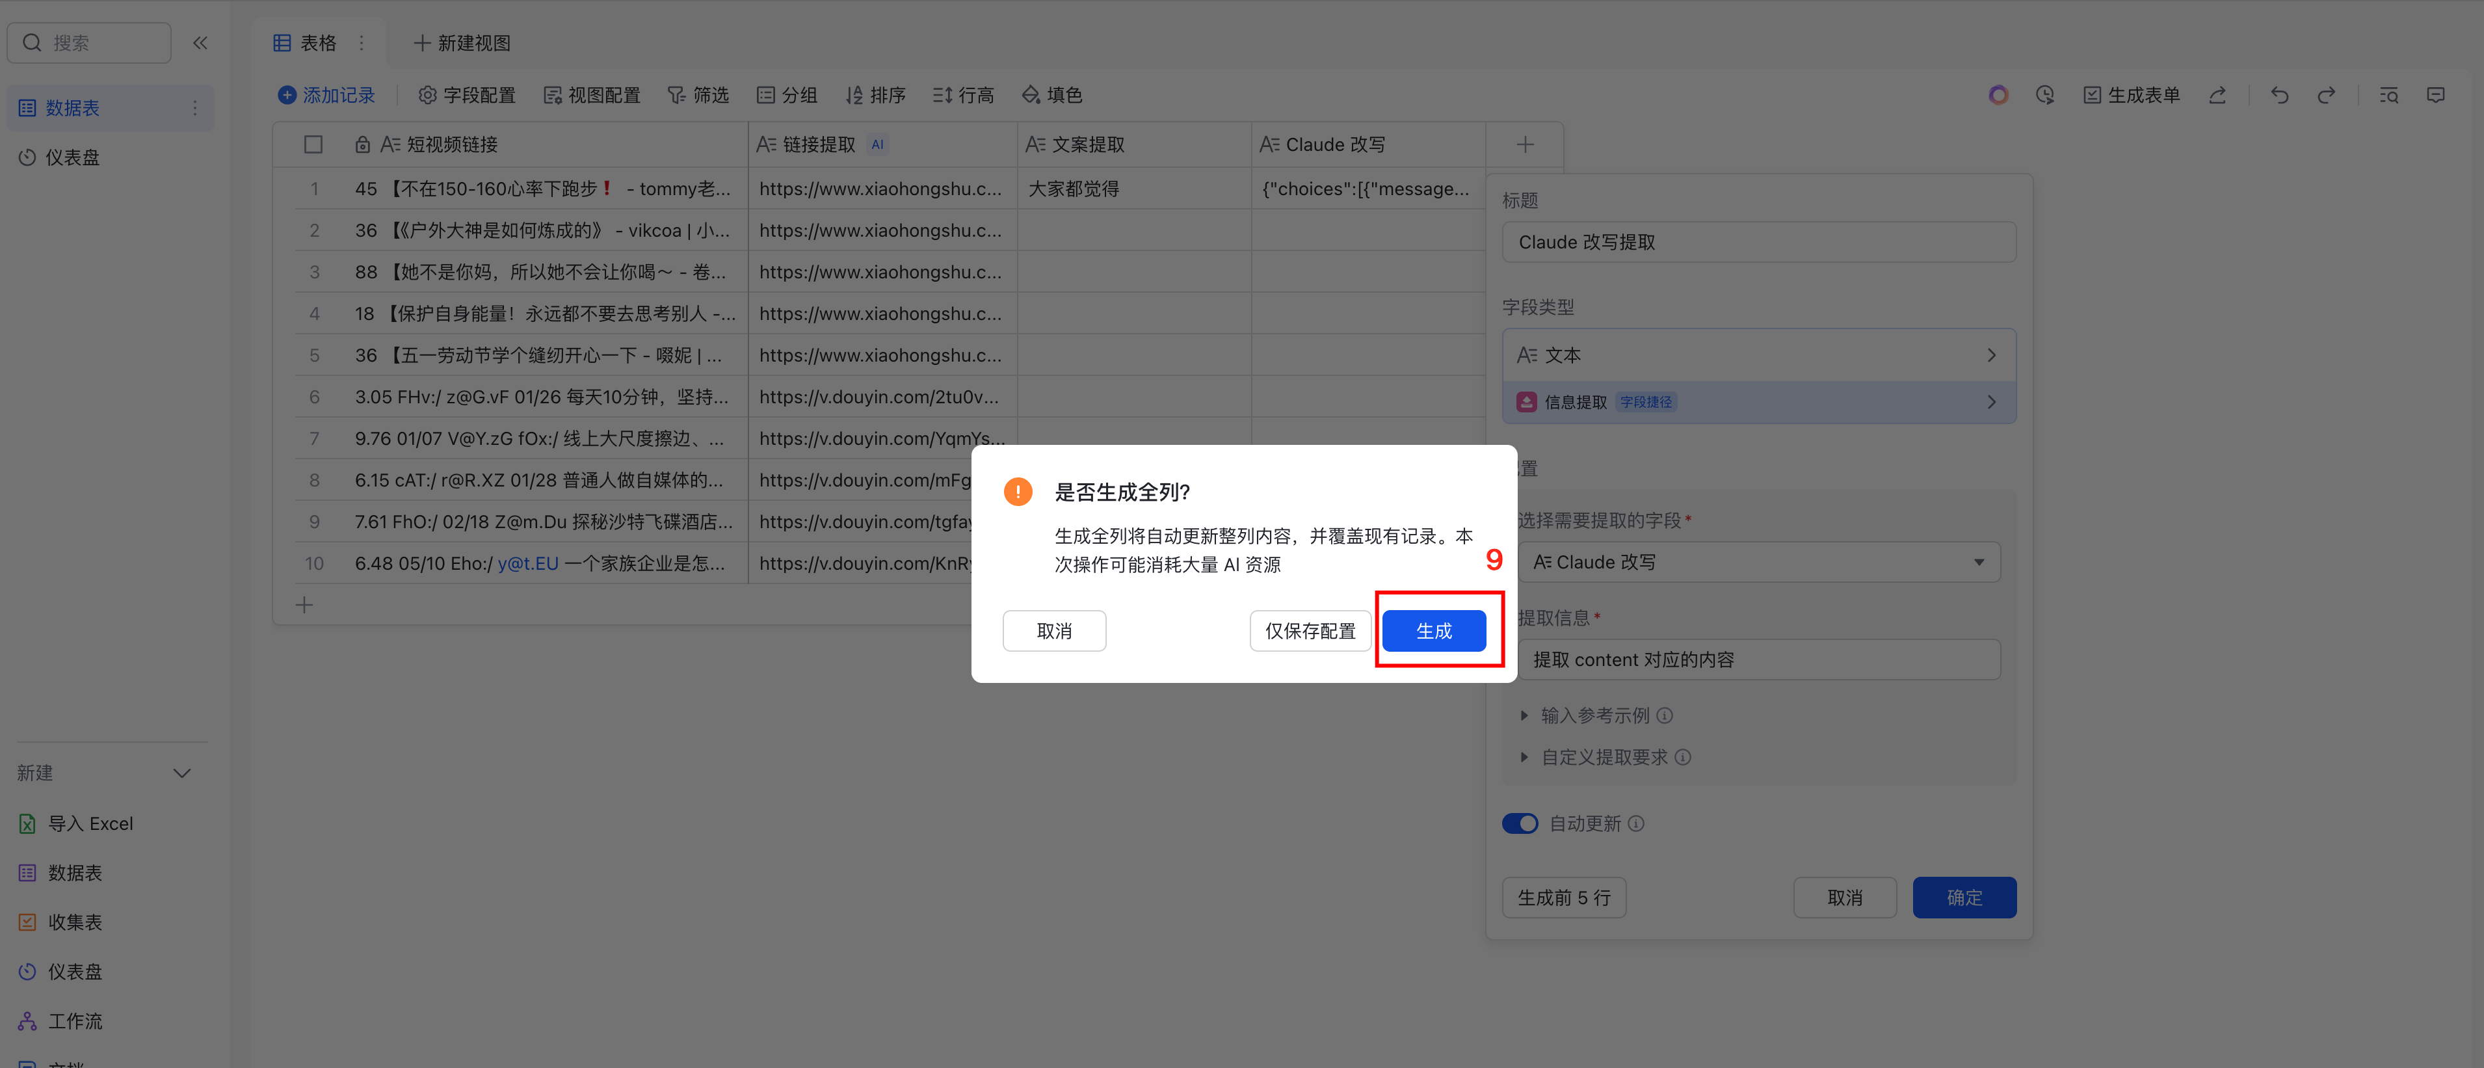Screen dimensions: 2484x1068
Task: Click row 1 短视频链接 cell starting with 45
Action: click(x=546, y=189)
